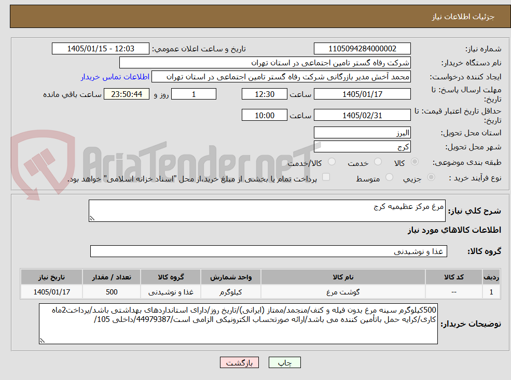The image size is (511, 380).
Task: Click the remaining time counter 23:50:44
Action: click(127, 94)
